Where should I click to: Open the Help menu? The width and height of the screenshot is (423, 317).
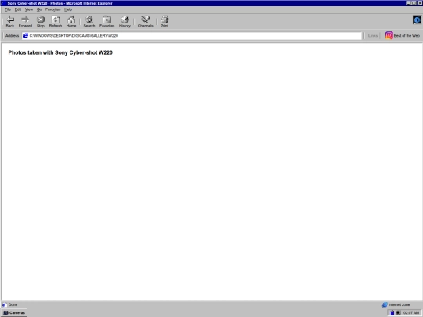(68, 9)
